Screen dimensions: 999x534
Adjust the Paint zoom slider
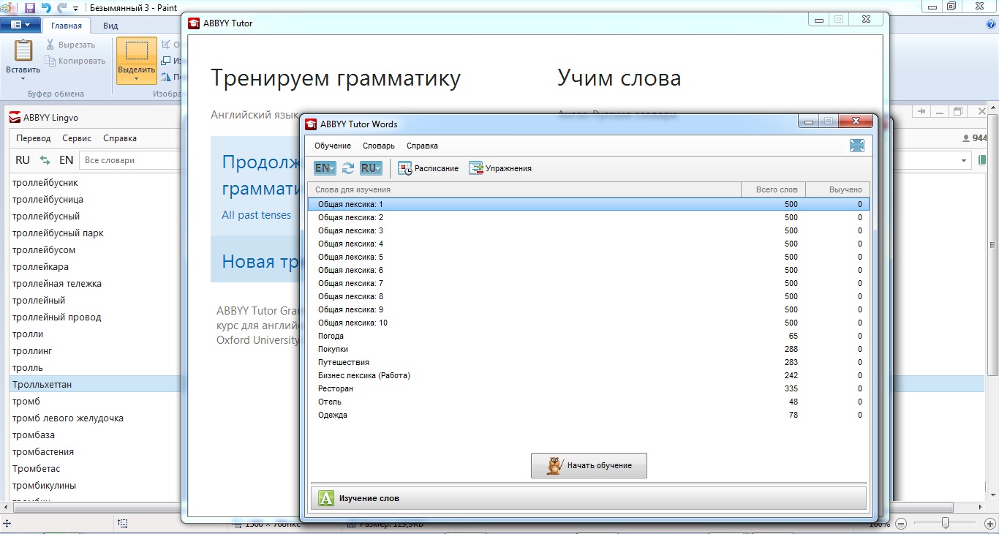(946, 523)
